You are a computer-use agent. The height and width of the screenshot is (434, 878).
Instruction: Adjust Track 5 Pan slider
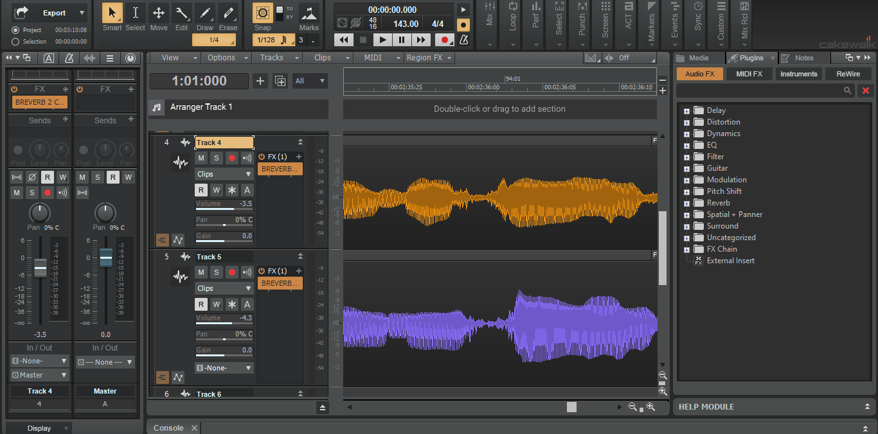224,335
